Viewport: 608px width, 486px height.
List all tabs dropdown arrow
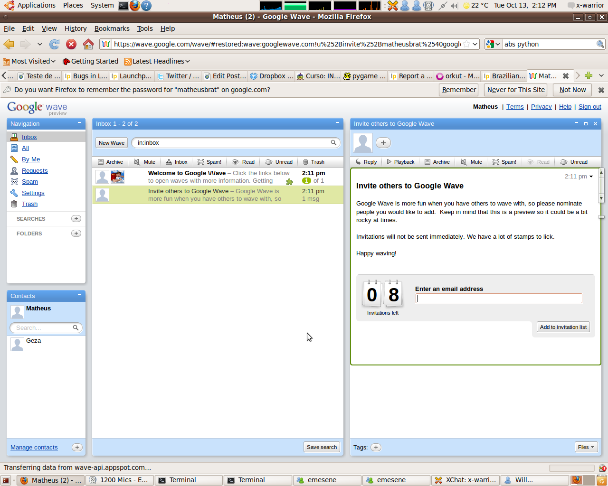click(601, 75)
